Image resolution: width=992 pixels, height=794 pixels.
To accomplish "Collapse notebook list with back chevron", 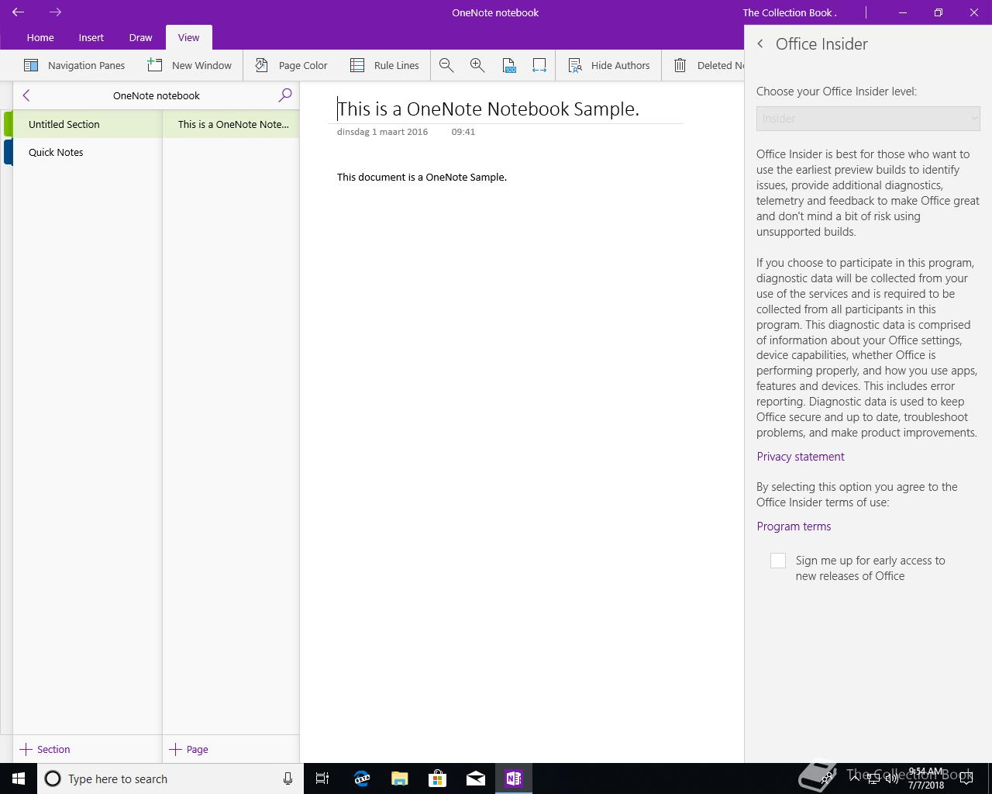I will [26, 95].
